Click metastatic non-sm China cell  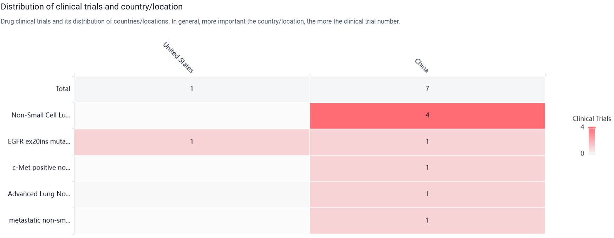[427, 220]
